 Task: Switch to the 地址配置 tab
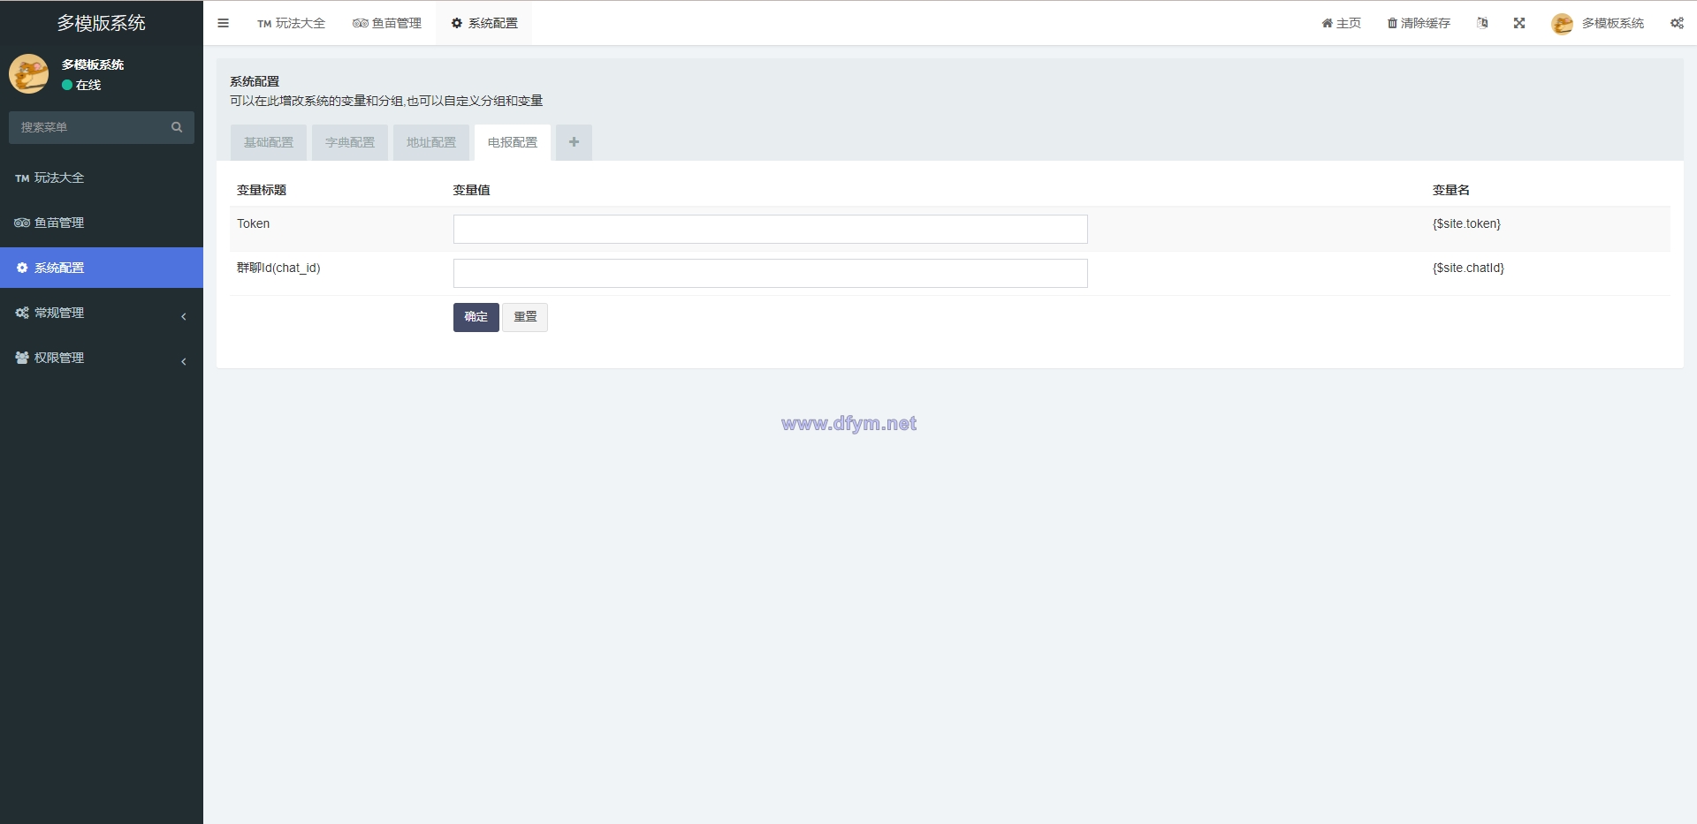[x=431, y=142]
